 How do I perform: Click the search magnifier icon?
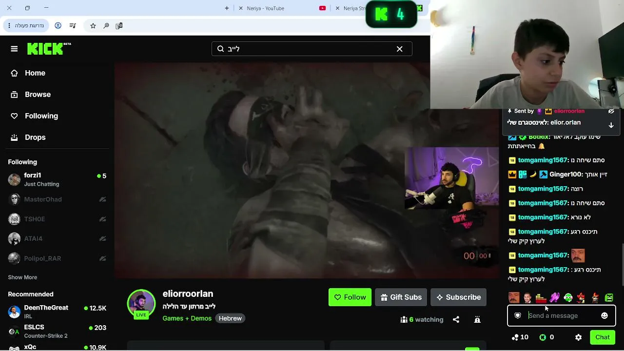pos(220,49)
